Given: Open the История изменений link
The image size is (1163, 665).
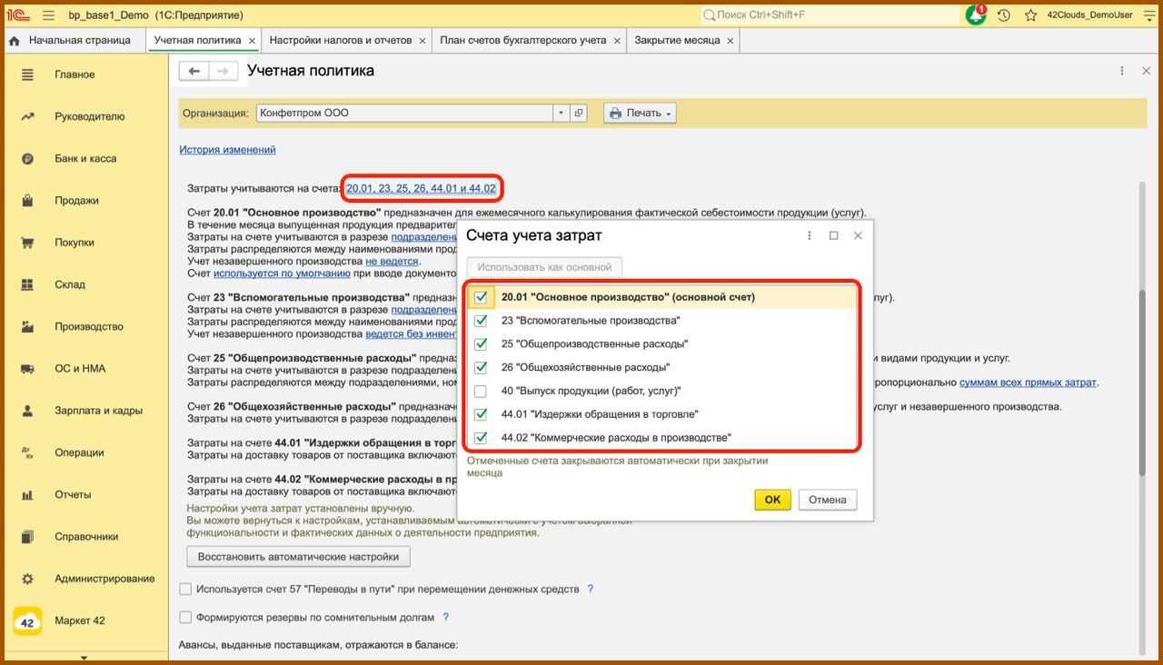Looking at the screenshot, I should point(227,150).
